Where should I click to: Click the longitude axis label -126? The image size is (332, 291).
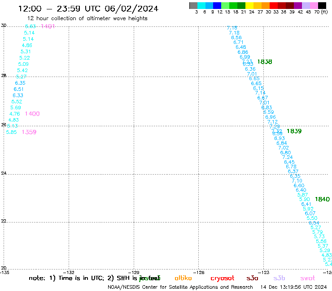click(199, 273)
